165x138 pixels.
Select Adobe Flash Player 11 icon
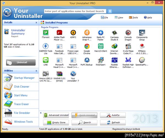point(59,33)
